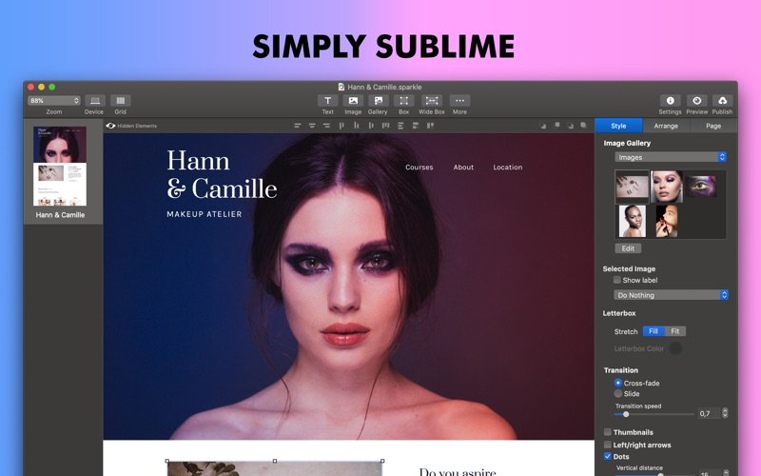Select the Slide transition option
761x476 pixels.
tap(618, 393)
